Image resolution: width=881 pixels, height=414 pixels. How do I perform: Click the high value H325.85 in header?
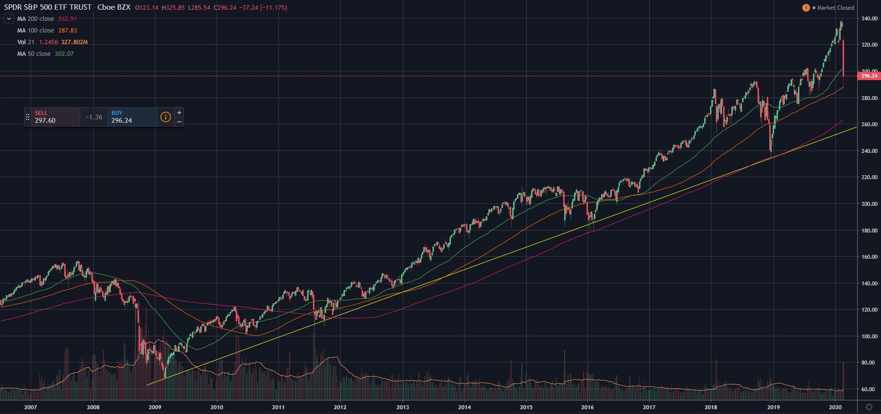pyautogui.click(x=173, y=8)
